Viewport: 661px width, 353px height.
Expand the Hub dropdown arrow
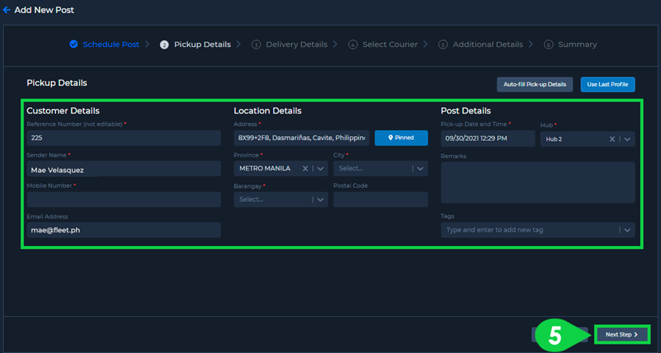(627, 139)
